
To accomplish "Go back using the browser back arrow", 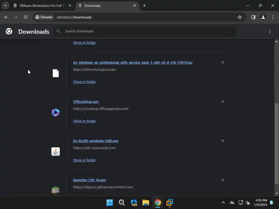I will pyautogui.click(x=6, y=17).
